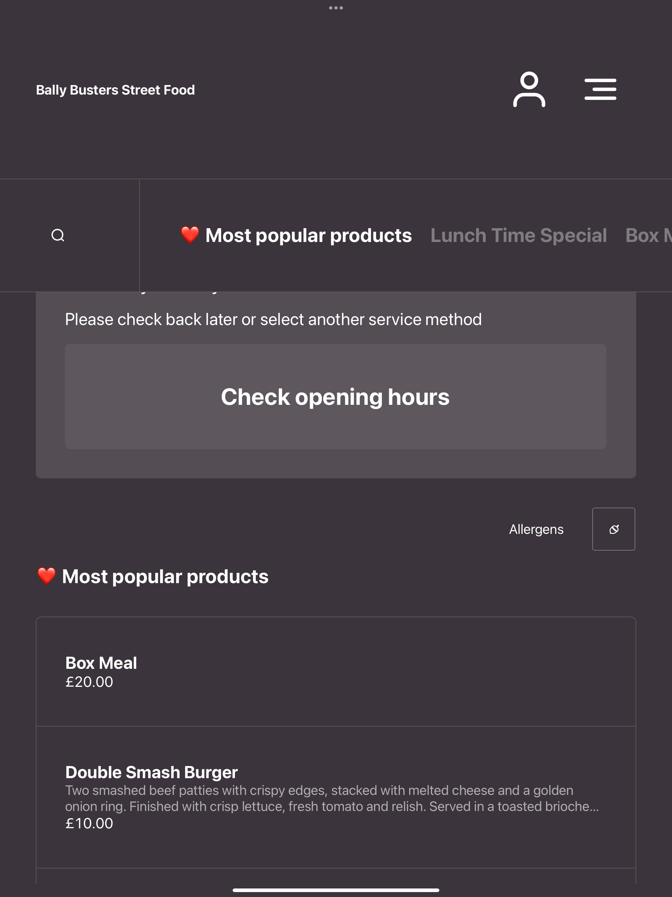Select the Box Meal product

(x=336, y=671)
